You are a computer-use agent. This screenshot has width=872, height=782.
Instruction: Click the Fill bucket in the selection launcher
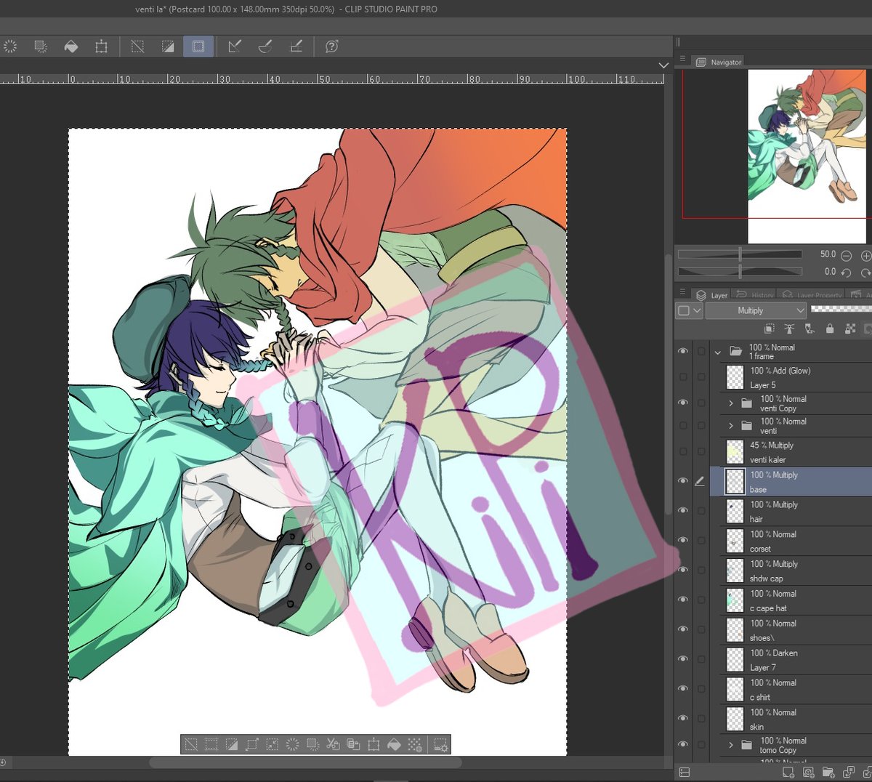(395, 744)
